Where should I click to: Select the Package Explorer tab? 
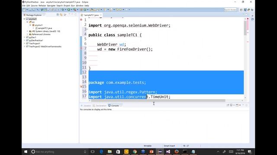tap(34, 15)
